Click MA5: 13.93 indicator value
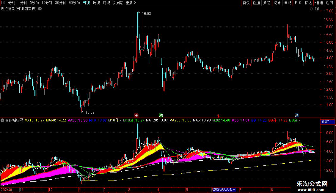The image size is (336, 193). 202,120
